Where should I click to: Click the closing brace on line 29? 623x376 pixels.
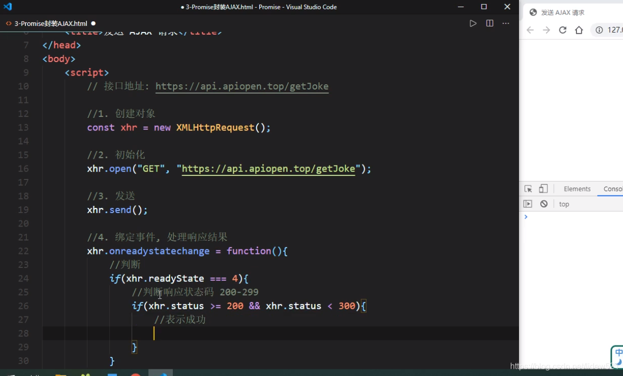tap(135, 347)
